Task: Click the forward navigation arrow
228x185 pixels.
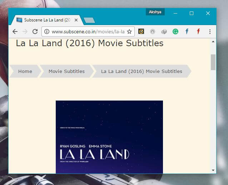Action: [25, 31]
